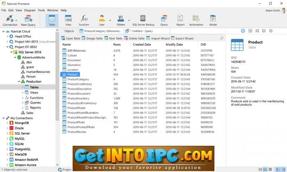This screenshot has height=172, width=287.
Task: Sort by the Rows column header
Action: click(x=117, y=44)
